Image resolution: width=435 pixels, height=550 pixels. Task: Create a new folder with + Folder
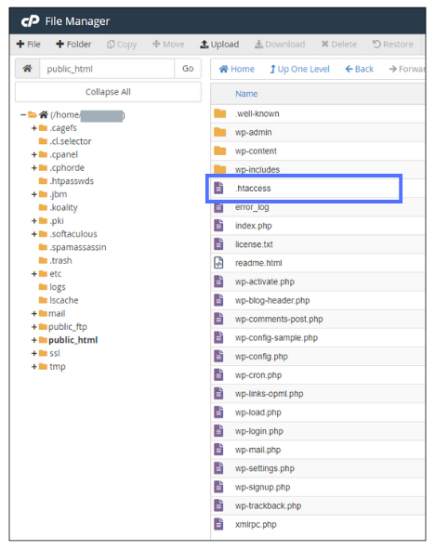(73, 45)
